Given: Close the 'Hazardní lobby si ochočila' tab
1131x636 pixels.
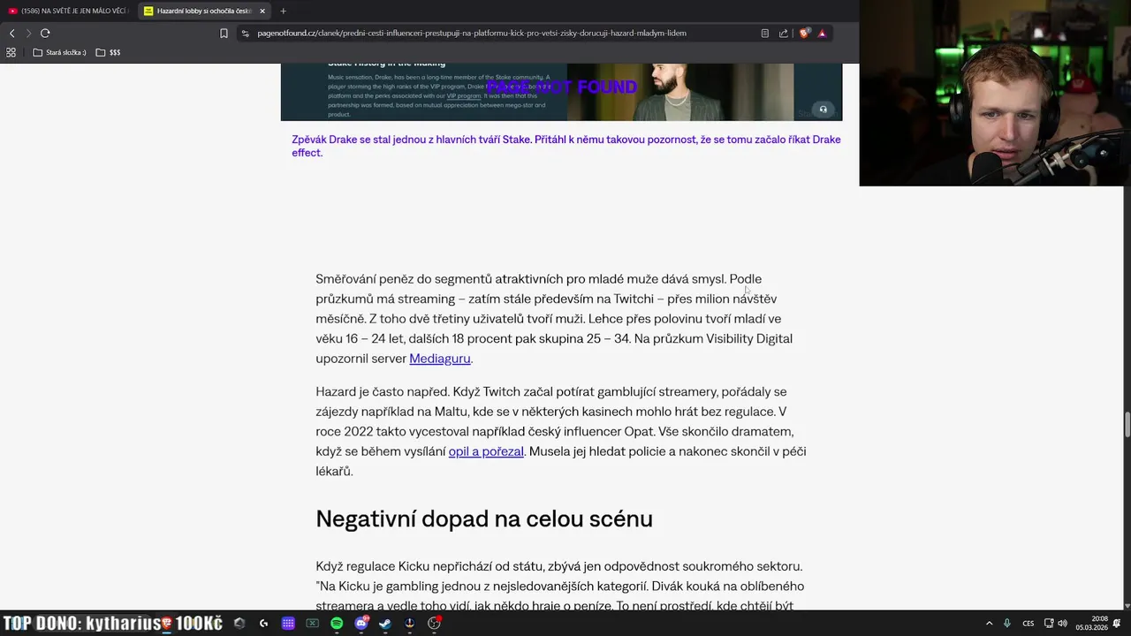Looking at the screenshot, I should [x=262, y=11].
